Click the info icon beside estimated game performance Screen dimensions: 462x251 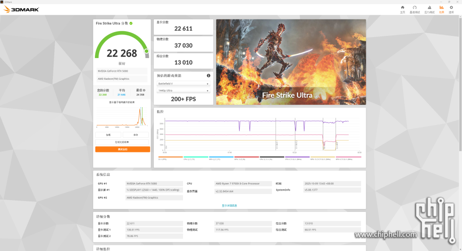click(208, 75)
